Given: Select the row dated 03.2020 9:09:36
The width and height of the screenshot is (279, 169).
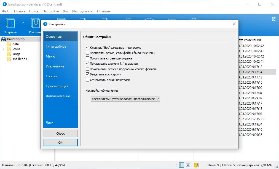Looking at the screenshot, I should point(257,135).
